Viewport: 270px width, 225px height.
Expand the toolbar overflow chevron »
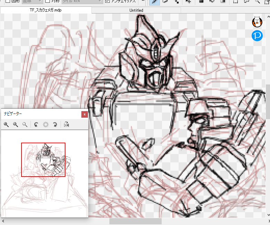[143, 1]
